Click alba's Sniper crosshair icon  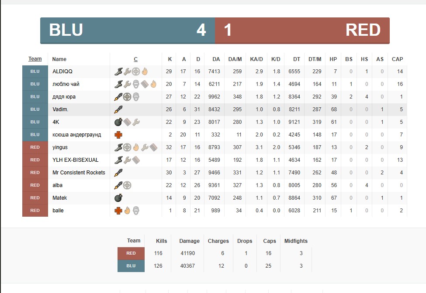coord(127,185)
